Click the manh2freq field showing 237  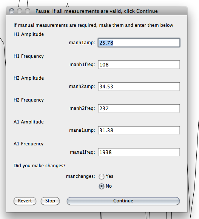pos(139,108)
